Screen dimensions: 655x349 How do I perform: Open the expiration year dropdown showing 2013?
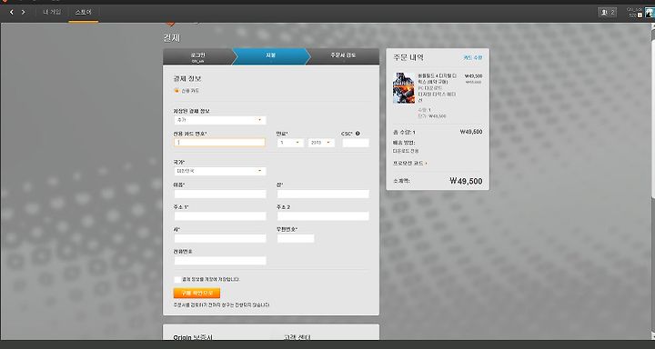[321, 143]
